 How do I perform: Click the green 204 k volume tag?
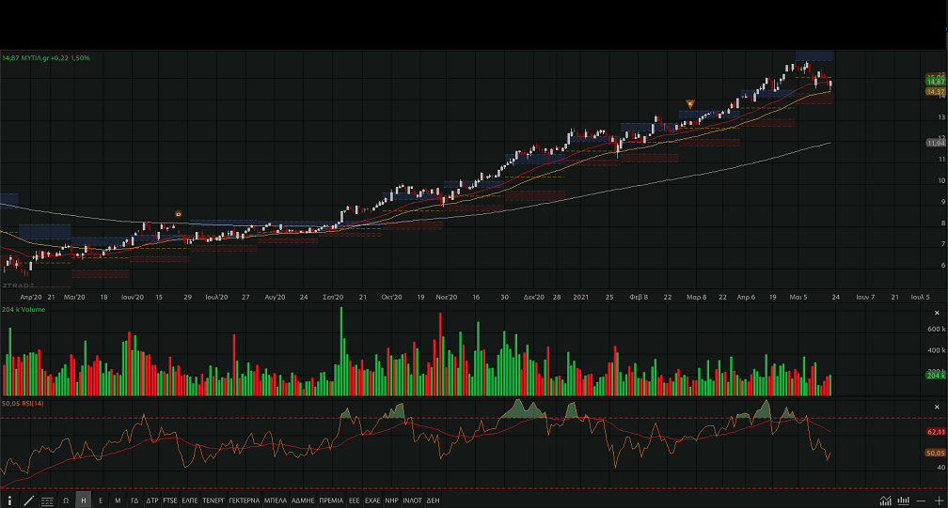tap(935, 376)
